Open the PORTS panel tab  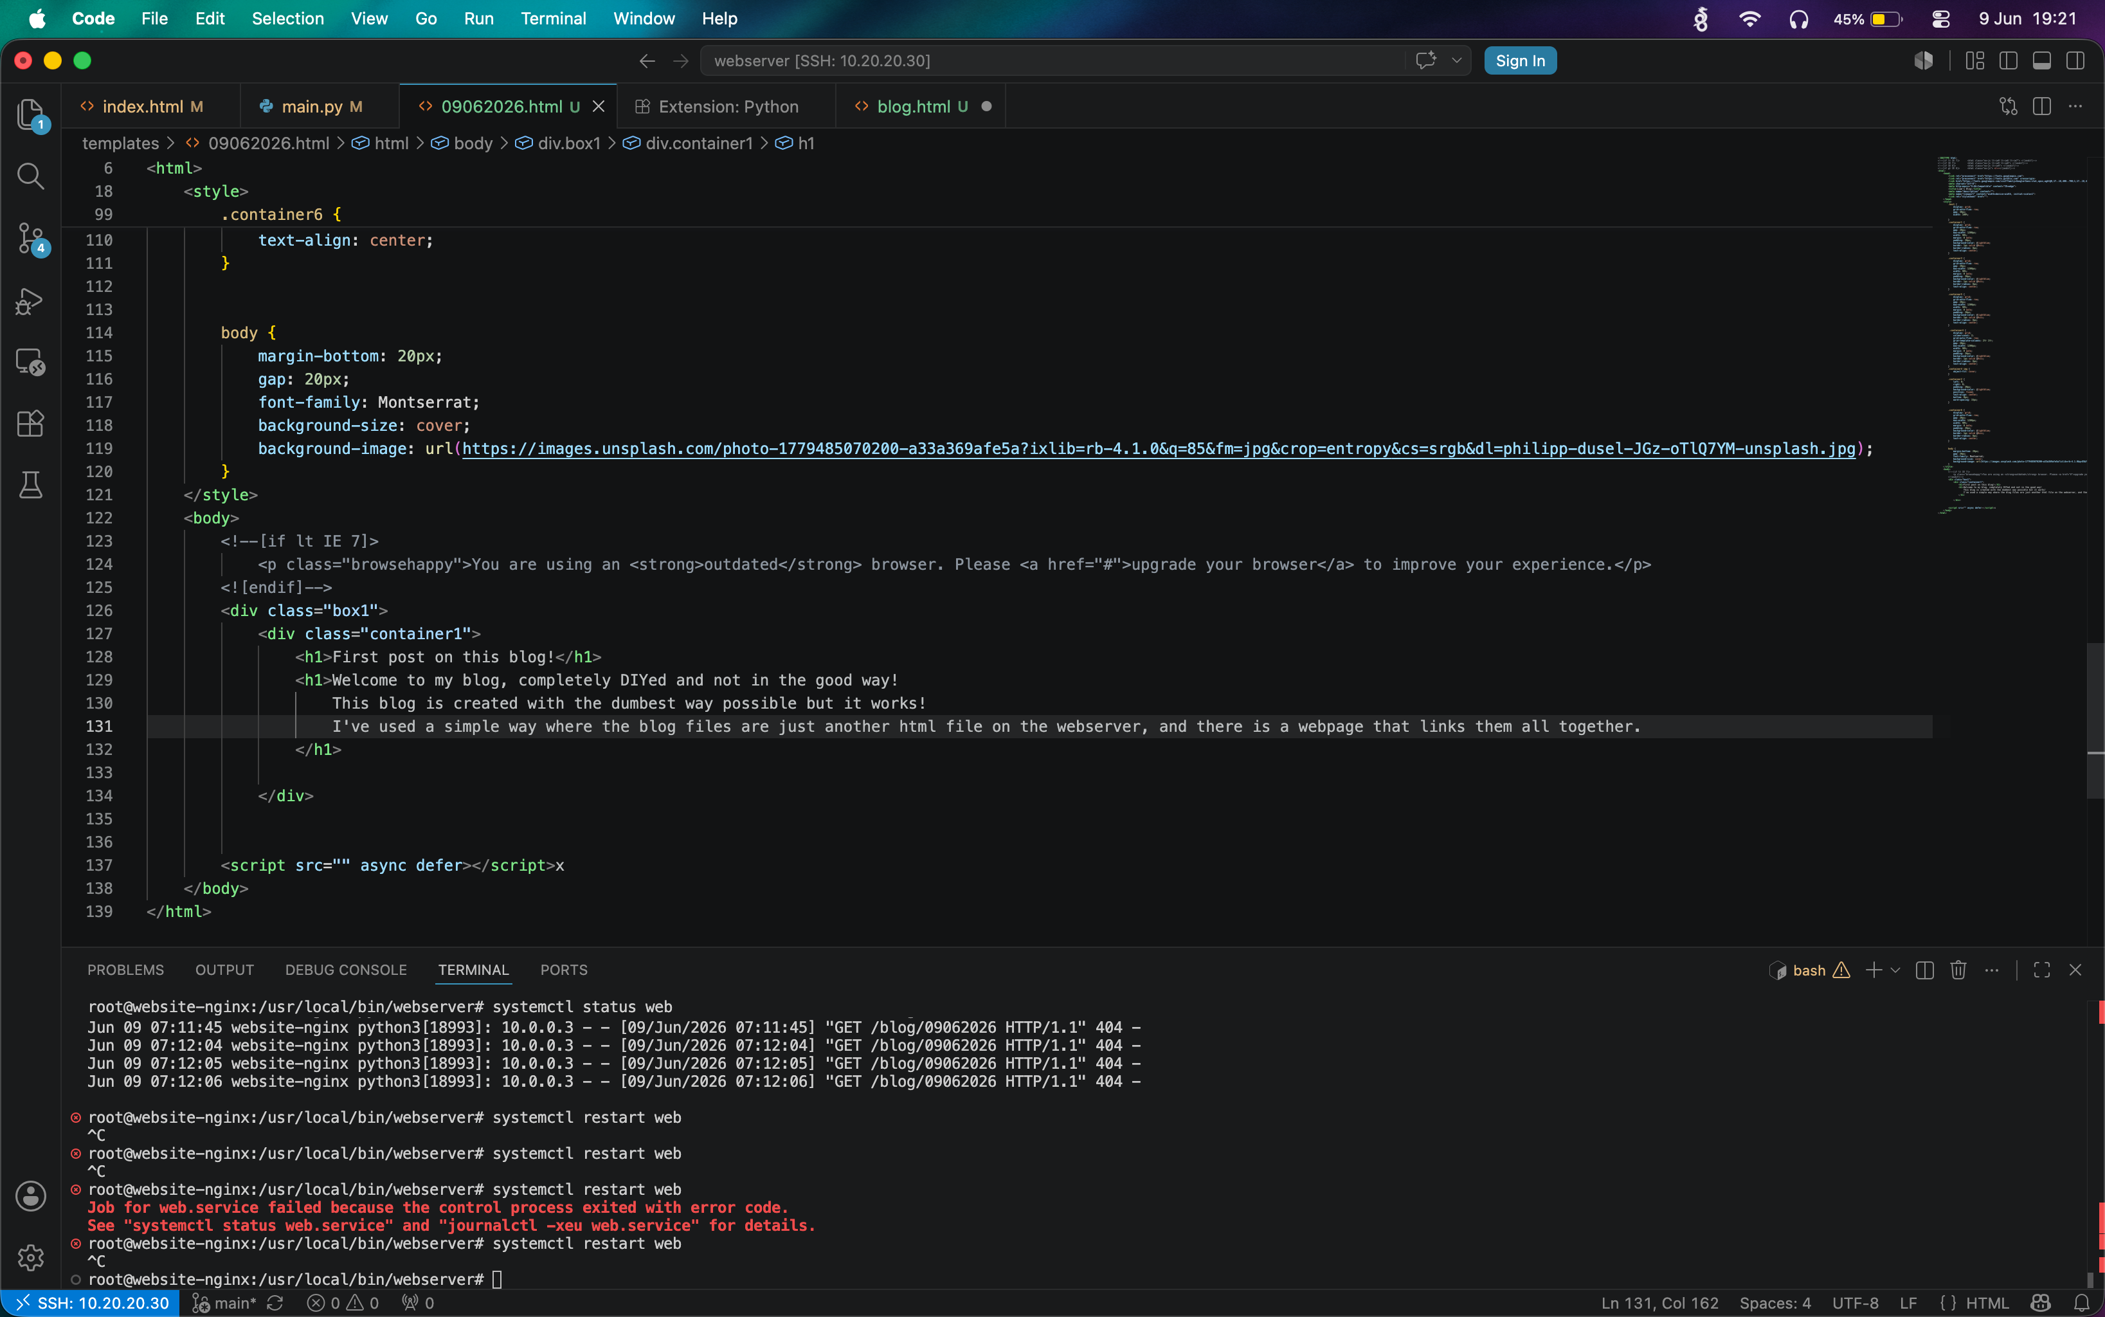tap(563, 970)
